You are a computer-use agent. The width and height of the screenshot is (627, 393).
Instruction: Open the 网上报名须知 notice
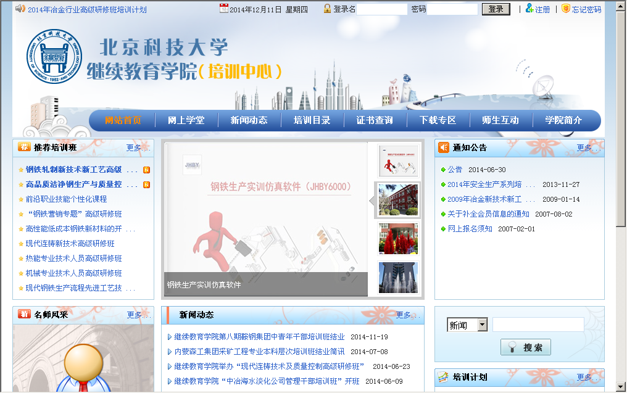click(470, 229)
